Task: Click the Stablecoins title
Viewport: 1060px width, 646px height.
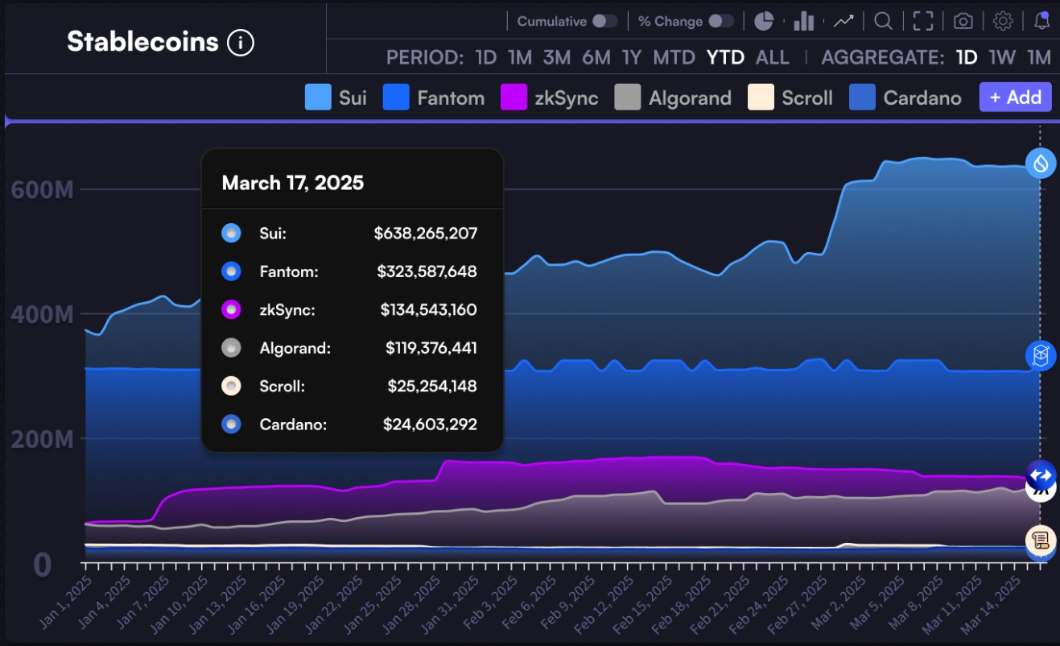Action: [x=142, y=41]
